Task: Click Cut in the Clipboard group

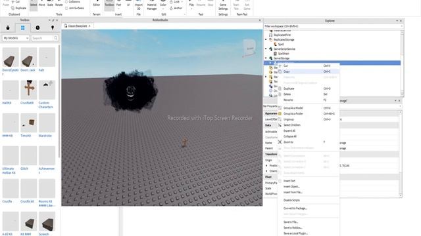Action: 16,2
